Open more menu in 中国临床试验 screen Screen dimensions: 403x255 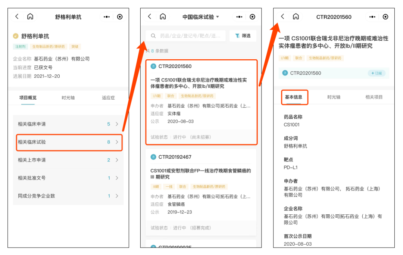click(x=239, y=17)
